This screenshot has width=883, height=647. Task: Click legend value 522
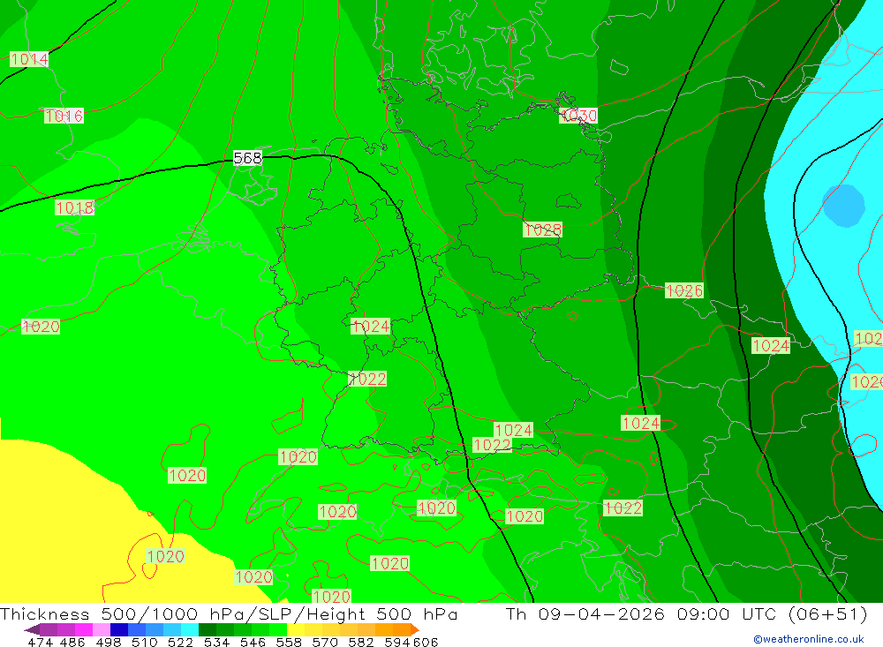[x=180, y=642]
